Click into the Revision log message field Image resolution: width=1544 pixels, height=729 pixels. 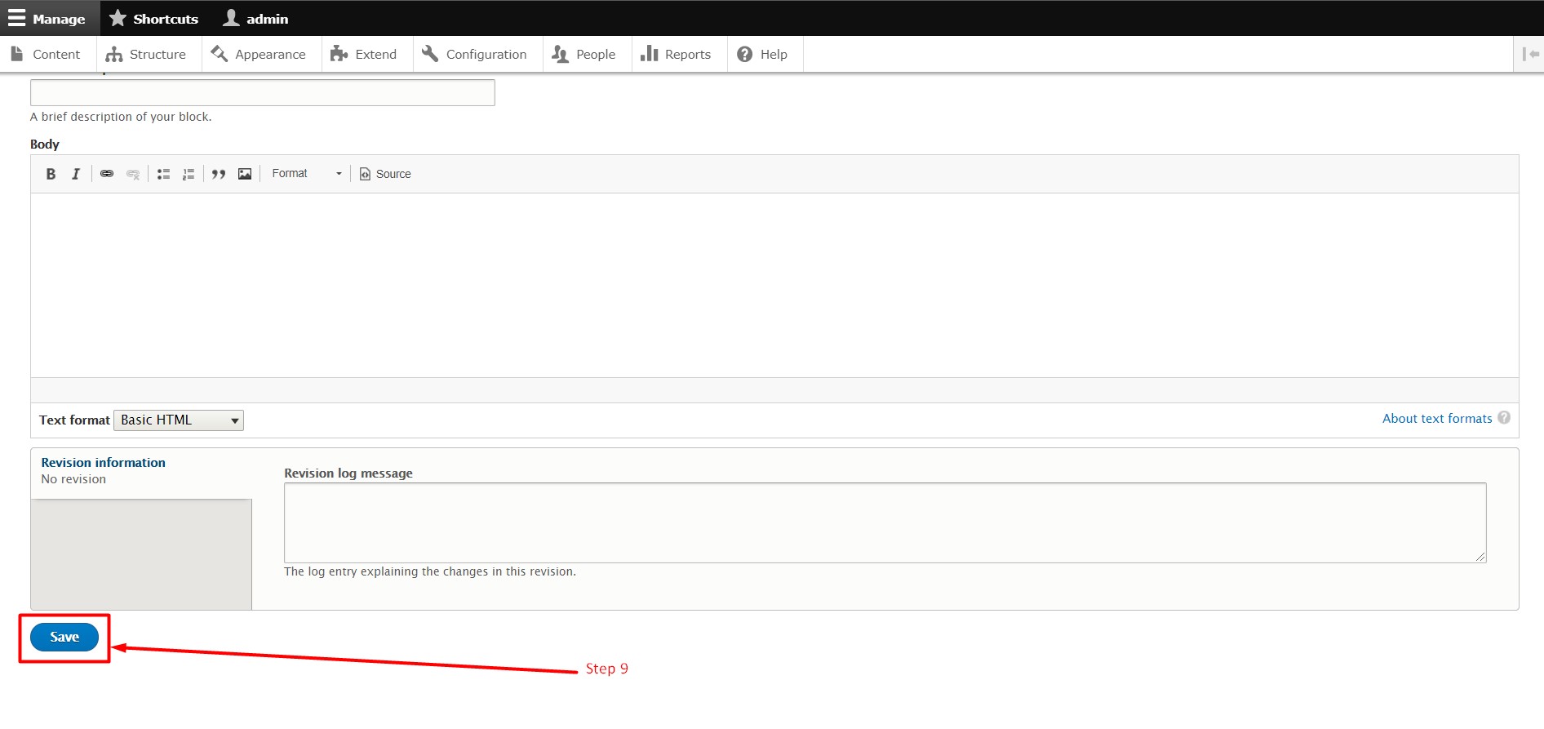885,522
